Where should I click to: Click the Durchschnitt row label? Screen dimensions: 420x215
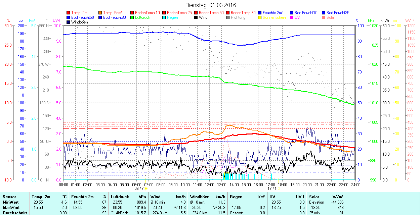coord(13,213)
